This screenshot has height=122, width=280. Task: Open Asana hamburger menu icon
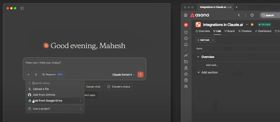(x=185, y=15)
